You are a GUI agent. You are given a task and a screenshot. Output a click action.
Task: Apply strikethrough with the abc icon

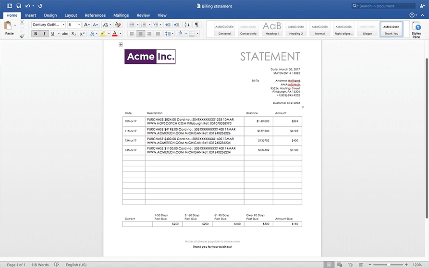coord(65,34)
